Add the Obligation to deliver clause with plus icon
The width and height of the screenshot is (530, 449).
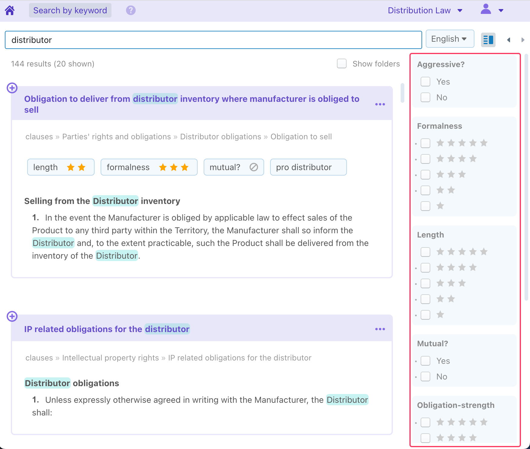(12, 88)
